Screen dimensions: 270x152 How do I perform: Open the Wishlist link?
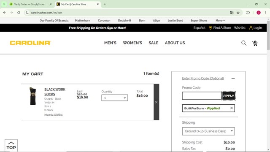(x=240, y=28)
